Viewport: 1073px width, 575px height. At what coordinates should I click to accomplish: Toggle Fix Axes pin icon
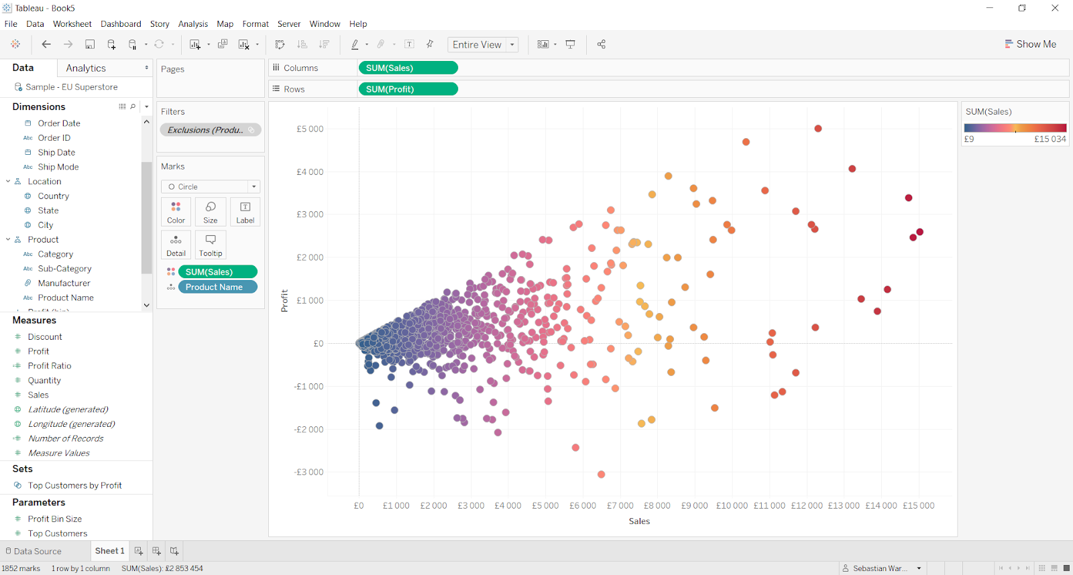430,44
